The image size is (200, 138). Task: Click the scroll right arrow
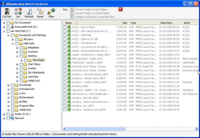196,129
